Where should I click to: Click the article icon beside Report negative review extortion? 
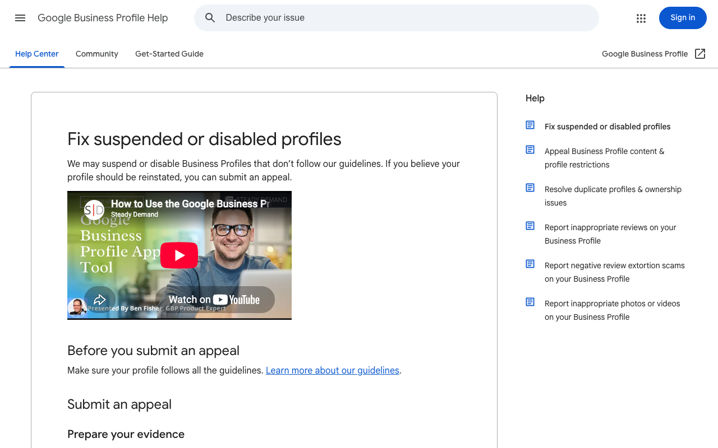click(530, 264)
